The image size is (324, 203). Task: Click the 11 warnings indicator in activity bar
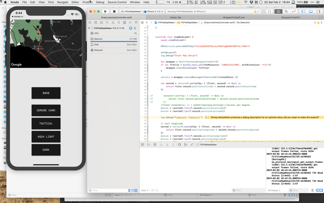257,12
